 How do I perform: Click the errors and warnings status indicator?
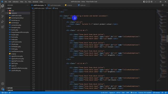coord(4,93)
